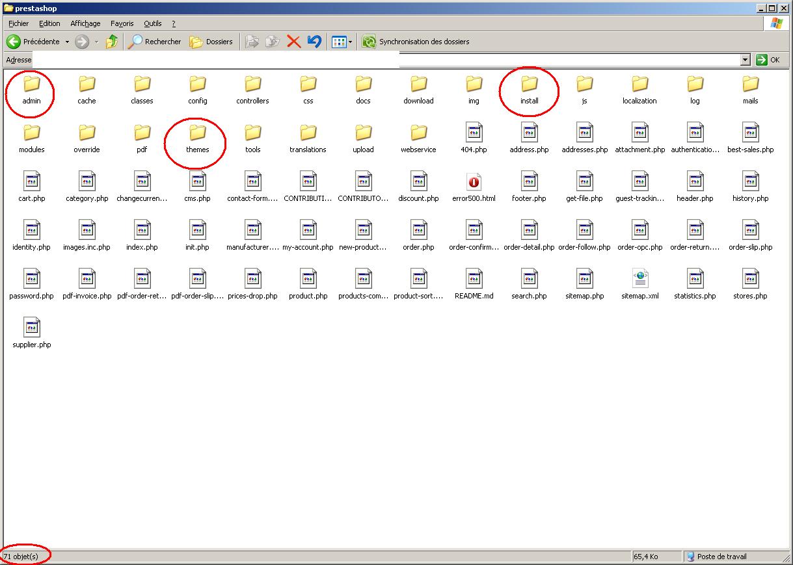Select the install folder

point(530,90)
